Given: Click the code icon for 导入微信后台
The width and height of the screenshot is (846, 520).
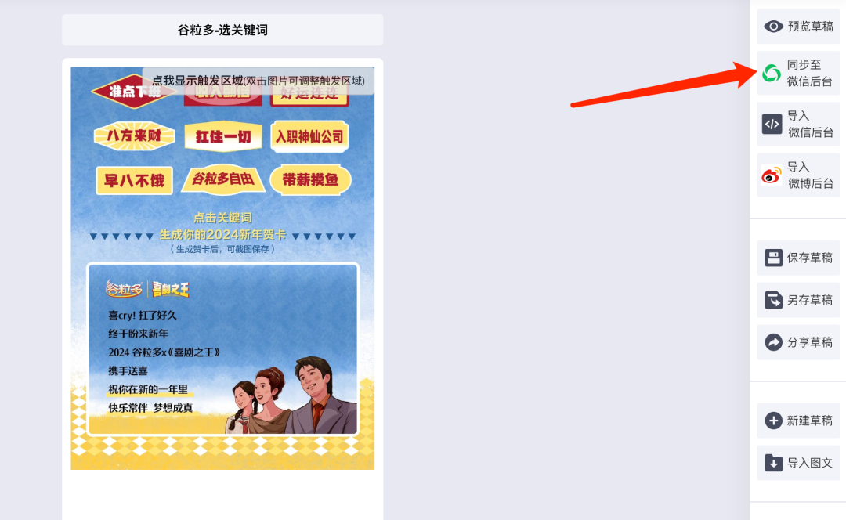Looking at the screenshot, I should pyautogui.click(x=772, y=124).
